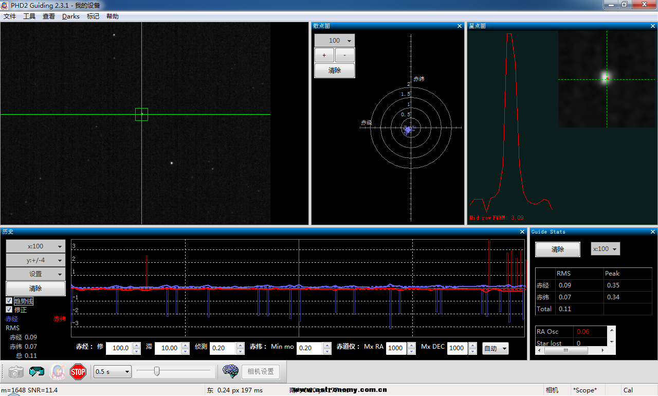Viewport: 658px width, 396px height.
Task: Click the bright star in lower camera view
Action: coord(171,163)
